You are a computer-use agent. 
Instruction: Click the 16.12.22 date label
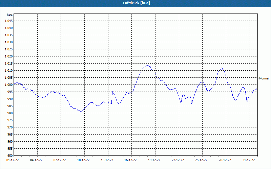click(130, 160)
